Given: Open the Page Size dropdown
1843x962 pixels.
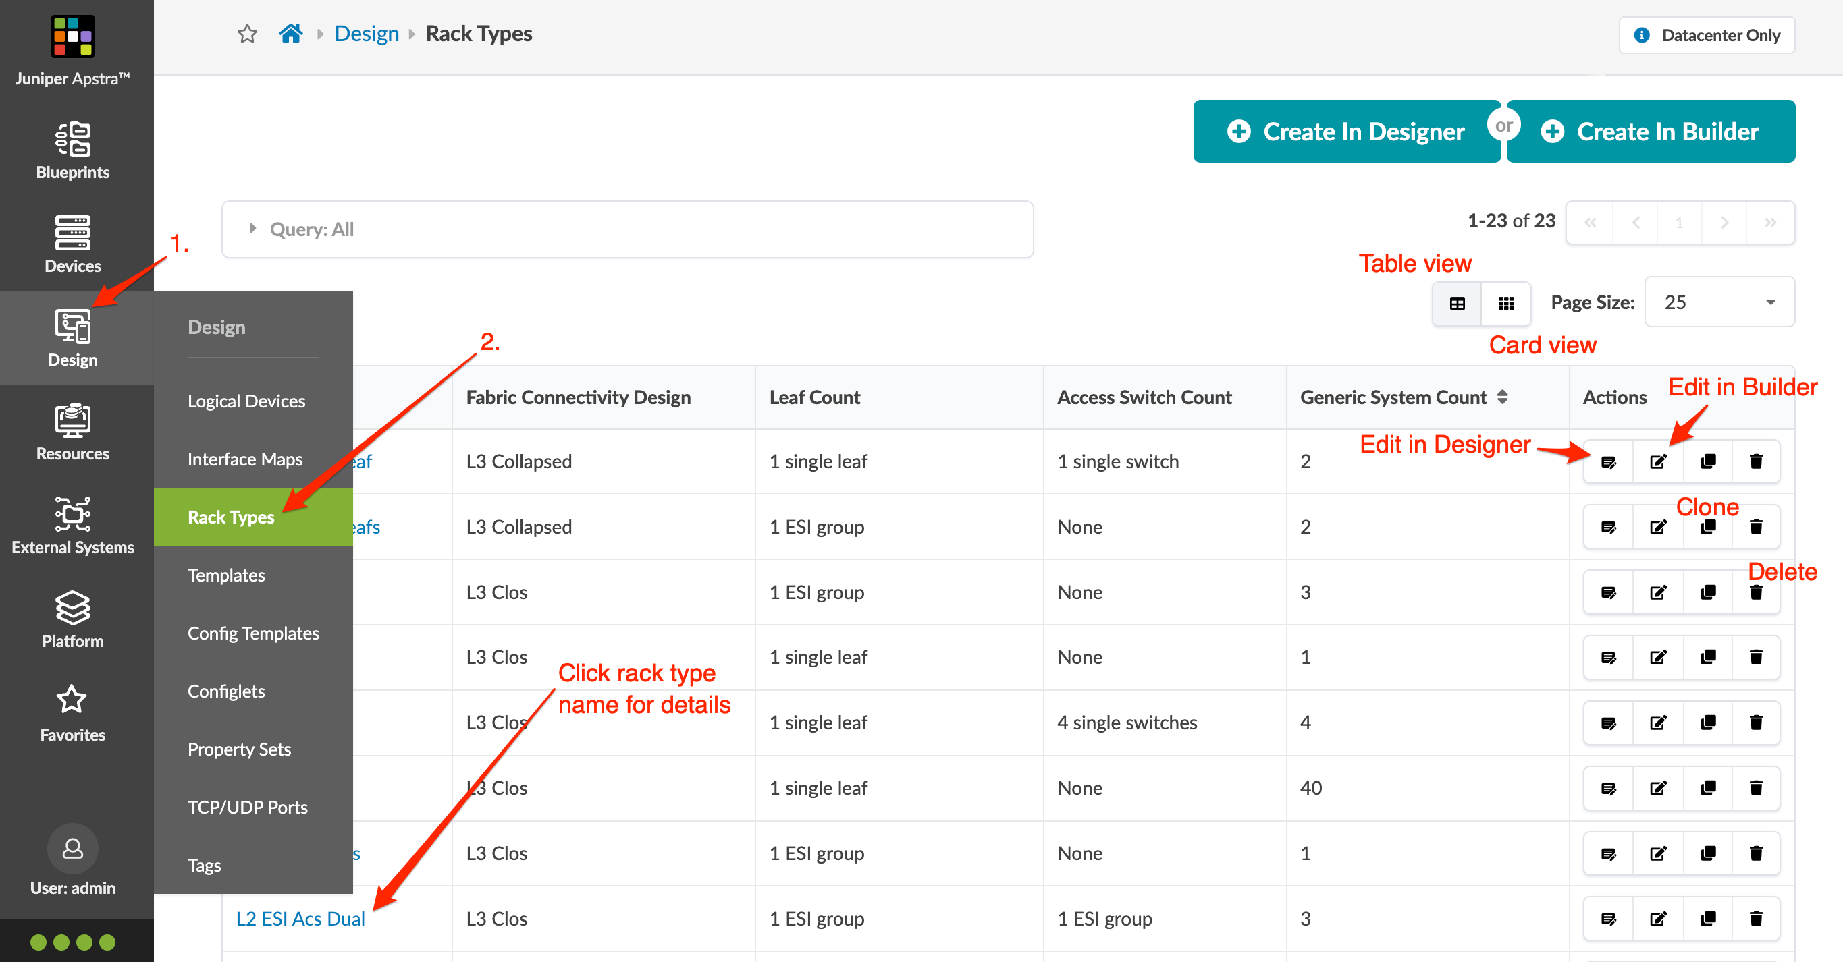Looking at the screenshot, I should pos(1719,302).
